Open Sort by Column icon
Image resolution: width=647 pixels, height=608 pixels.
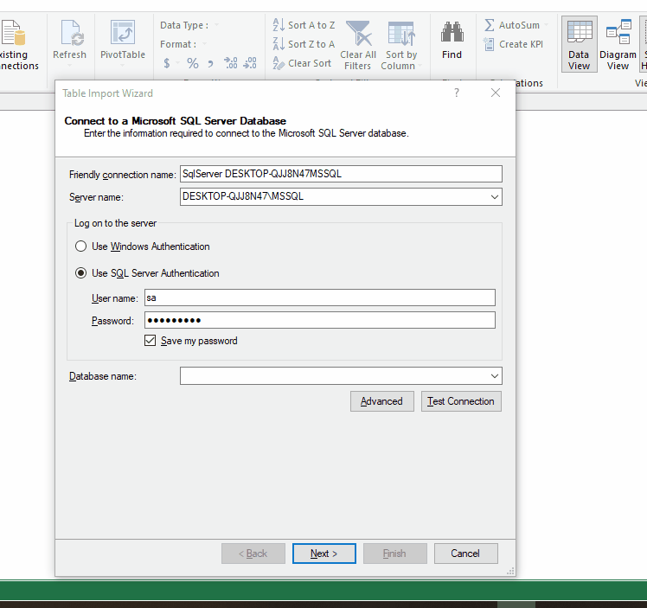[x=401, y=34]
